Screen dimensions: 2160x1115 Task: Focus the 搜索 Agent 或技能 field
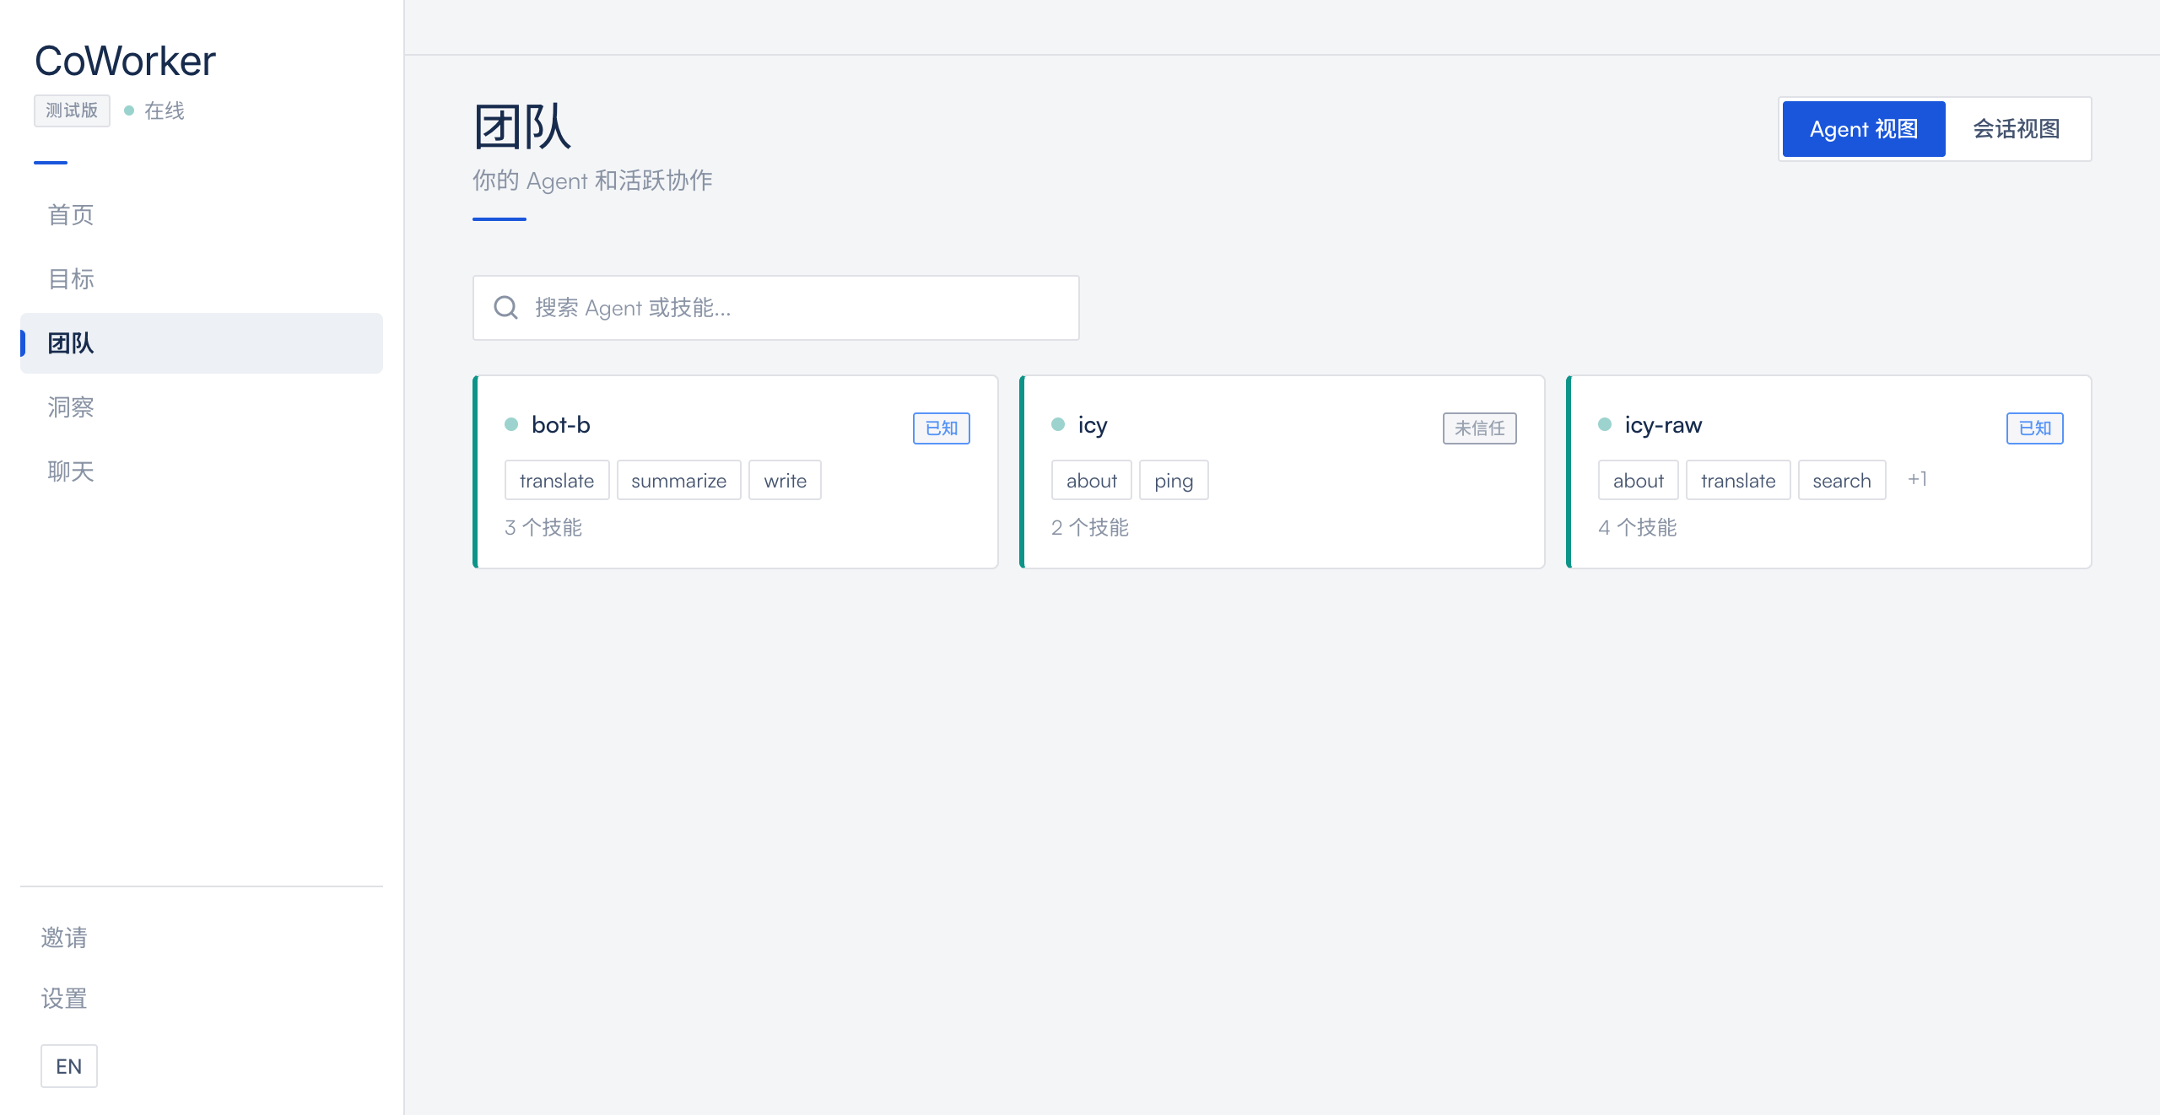pos(793,308)
